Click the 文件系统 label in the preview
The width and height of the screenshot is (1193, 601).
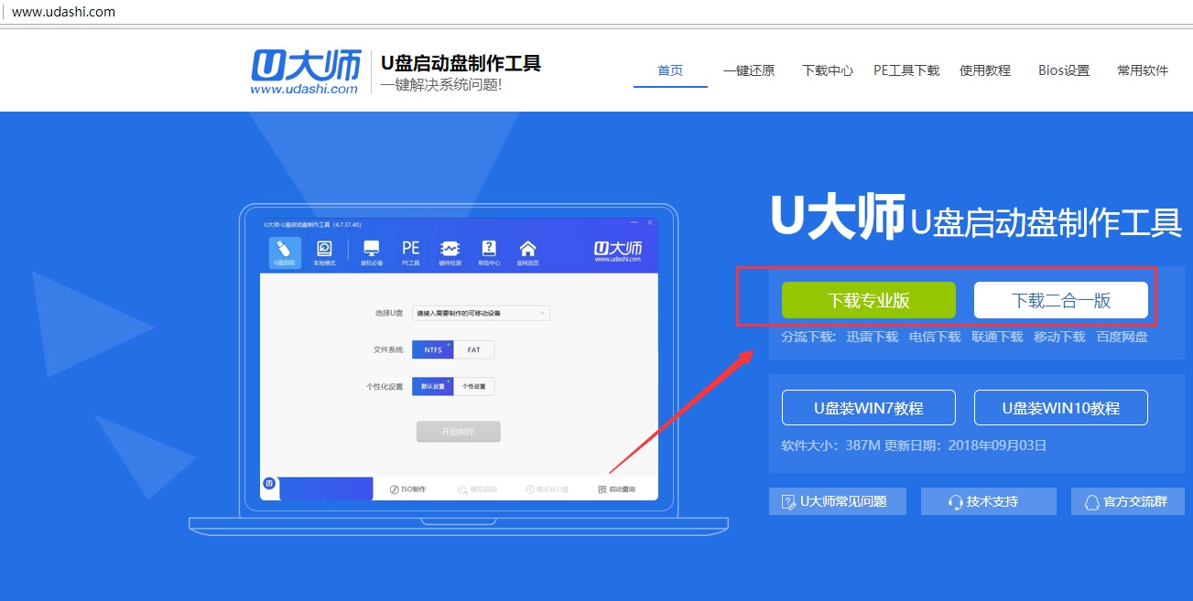tap(388, 350)
